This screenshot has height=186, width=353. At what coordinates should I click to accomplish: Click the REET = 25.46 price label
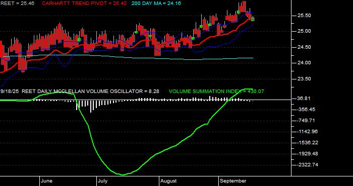(17, 4)
